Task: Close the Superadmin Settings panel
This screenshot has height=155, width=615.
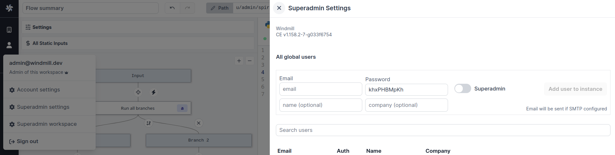Action: tap(279, 8)
